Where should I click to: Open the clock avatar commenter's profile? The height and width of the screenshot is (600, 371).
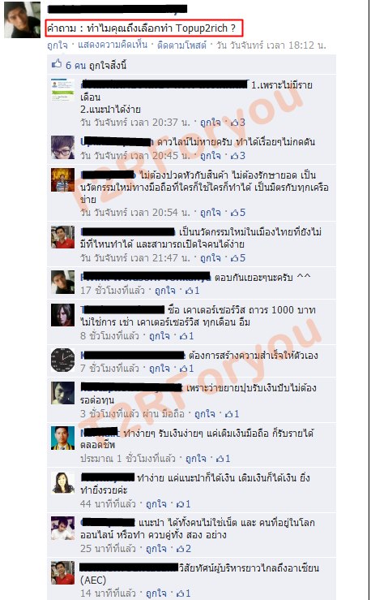click(62, 360)
